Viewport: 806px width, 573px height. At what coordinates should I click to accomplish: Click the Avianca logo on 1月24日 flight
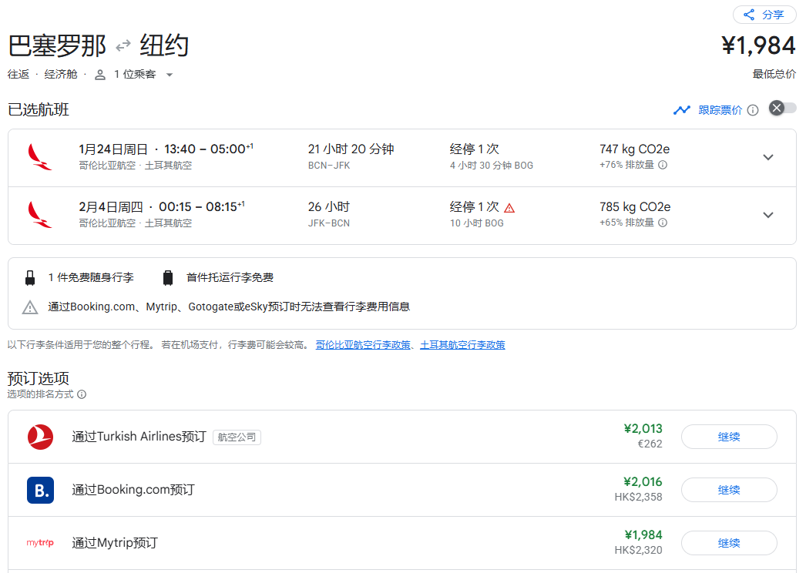39,157
